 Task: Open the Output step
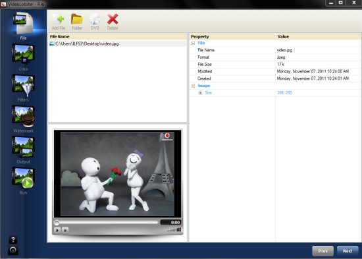23,150
